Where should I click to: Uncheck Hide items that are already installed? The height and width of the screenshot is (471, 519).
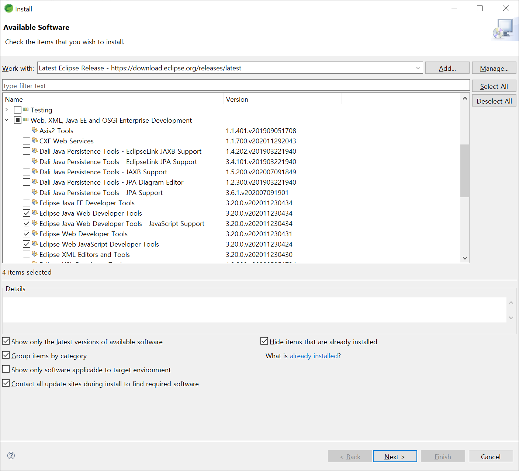264,341
